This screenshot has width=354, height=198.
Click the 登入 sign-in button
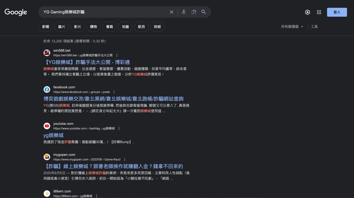point(337,12)
